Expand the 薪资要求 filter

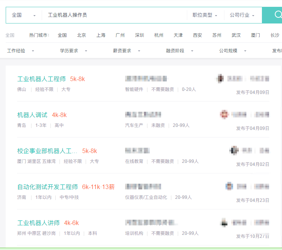(x=127, y=51)
